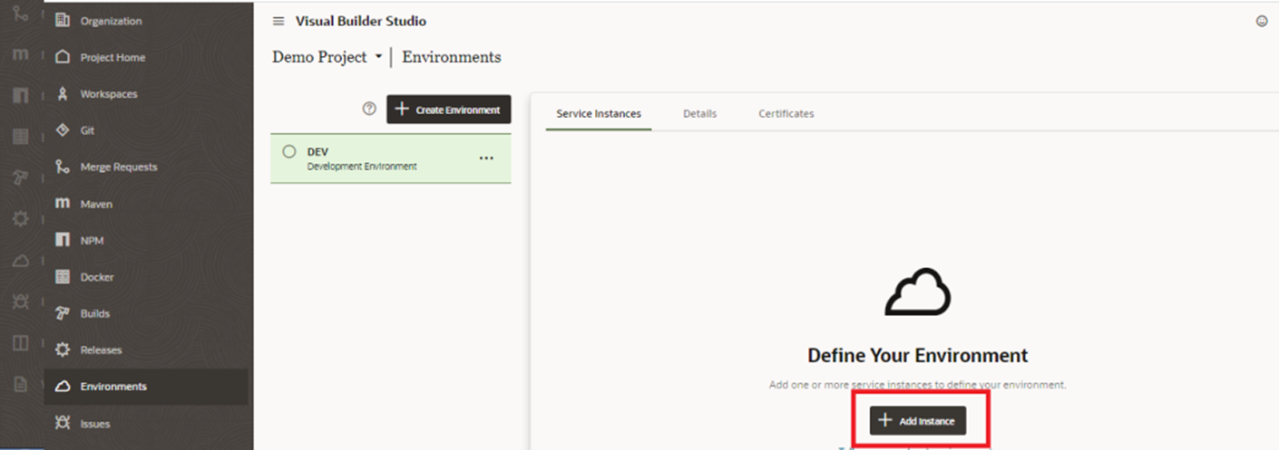Open Merge Requests in the sidebar
The image size is (1279, 450).
click(x=118, y=167)
